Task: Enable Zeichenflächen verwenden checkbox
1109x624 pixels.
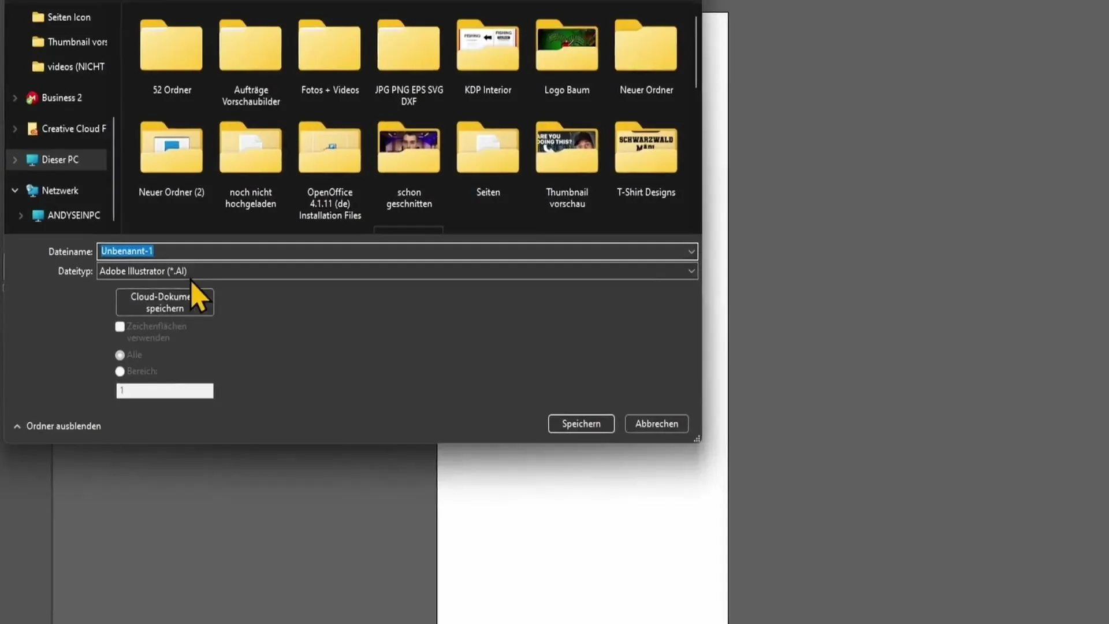Action: coord(120,326)
